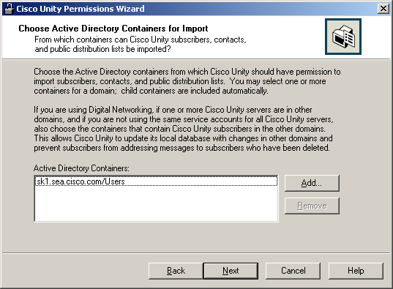Image resolution: width=393 pixels, height=289 pixels.
Task: Click the Remove button
Action: coord(312,206)
